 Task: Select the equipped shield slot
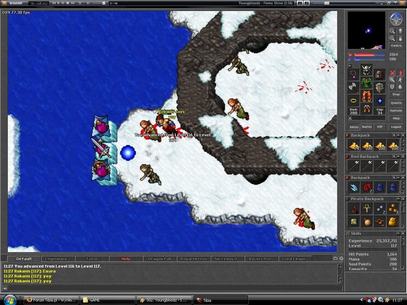click(380, 88)
